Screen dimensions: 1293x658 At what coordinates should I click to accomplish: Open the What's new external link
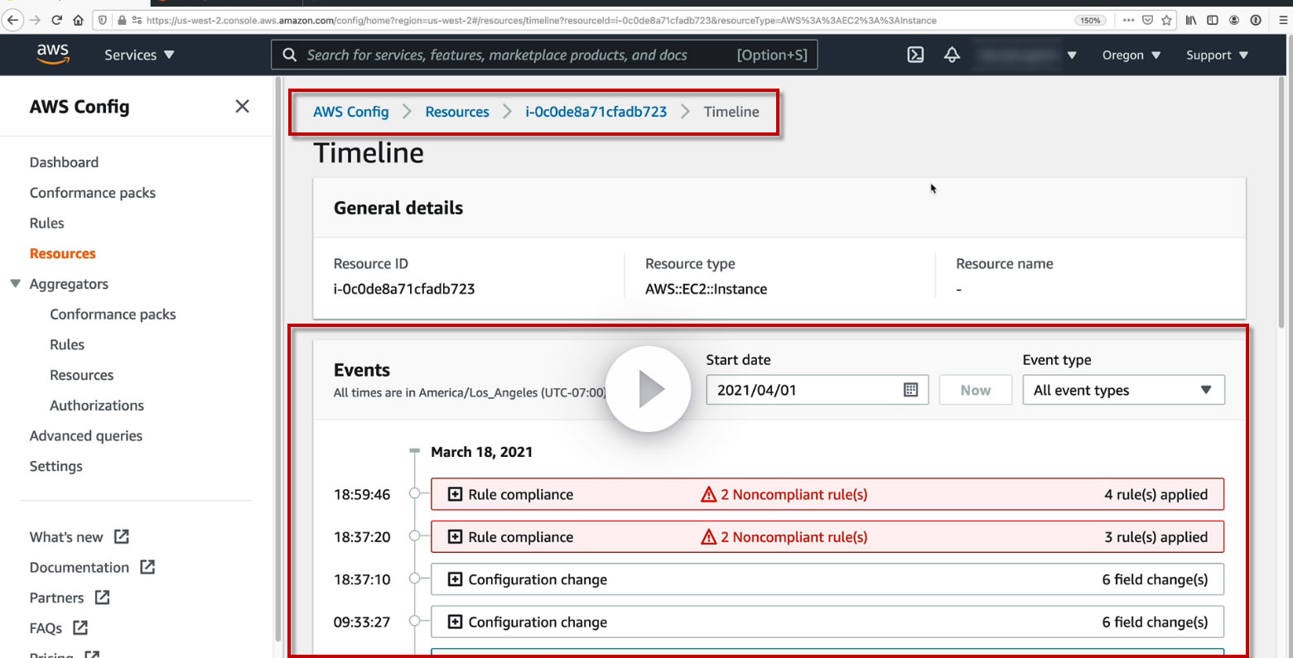click(x=80, y=537)
